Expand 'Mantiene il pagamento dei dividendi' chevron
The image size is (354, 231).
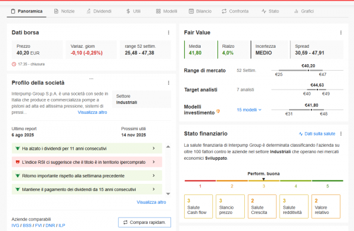153,189
